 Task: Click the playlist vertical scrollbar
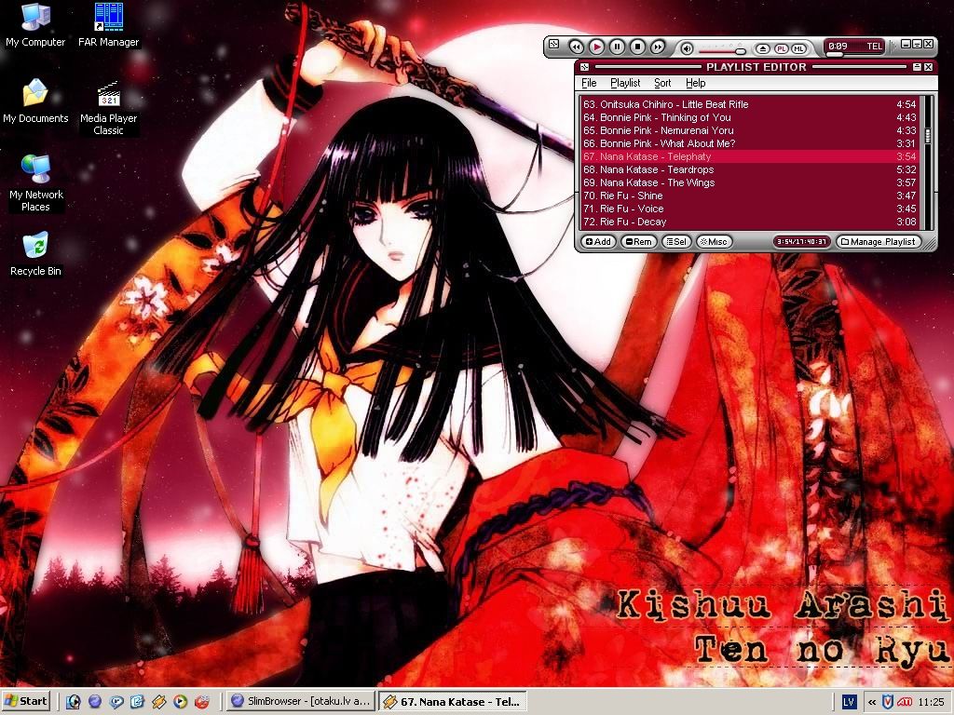click(928, 161)
